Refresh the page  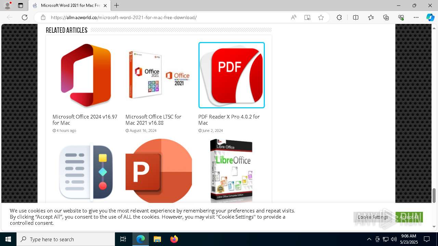coord(25,17)
